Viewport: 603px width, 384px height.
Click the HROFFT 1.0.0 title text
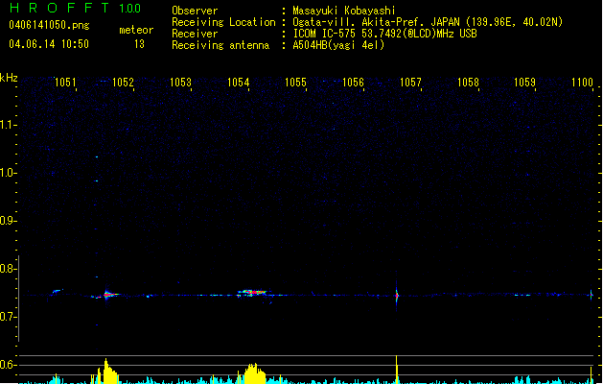click(x=76, y=8)
